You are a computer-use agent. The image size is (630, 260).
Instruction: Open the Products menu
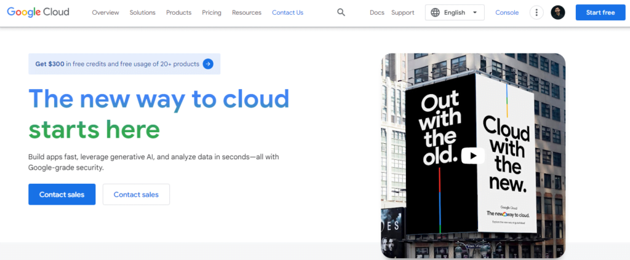point(179,12)
